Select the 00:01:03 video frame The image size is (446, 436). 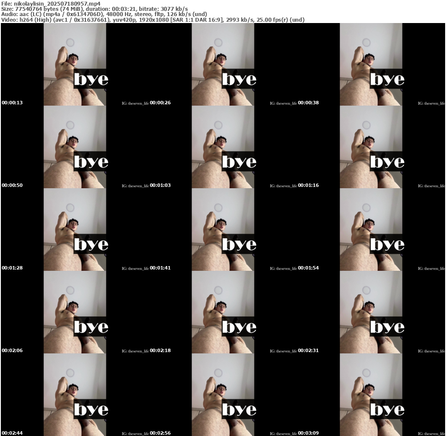(223, 147)
